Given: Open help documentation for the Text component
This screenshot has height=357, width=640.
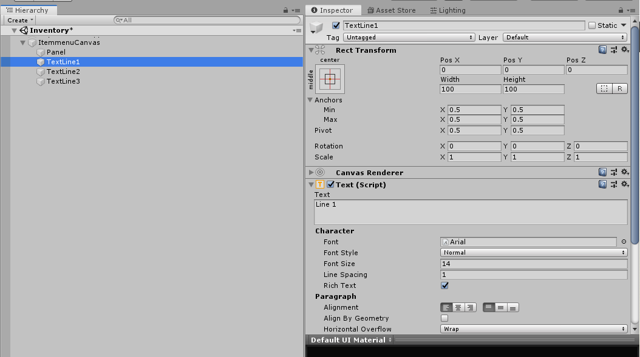Looking at the screenshot, I should click(x=602, y=184).
